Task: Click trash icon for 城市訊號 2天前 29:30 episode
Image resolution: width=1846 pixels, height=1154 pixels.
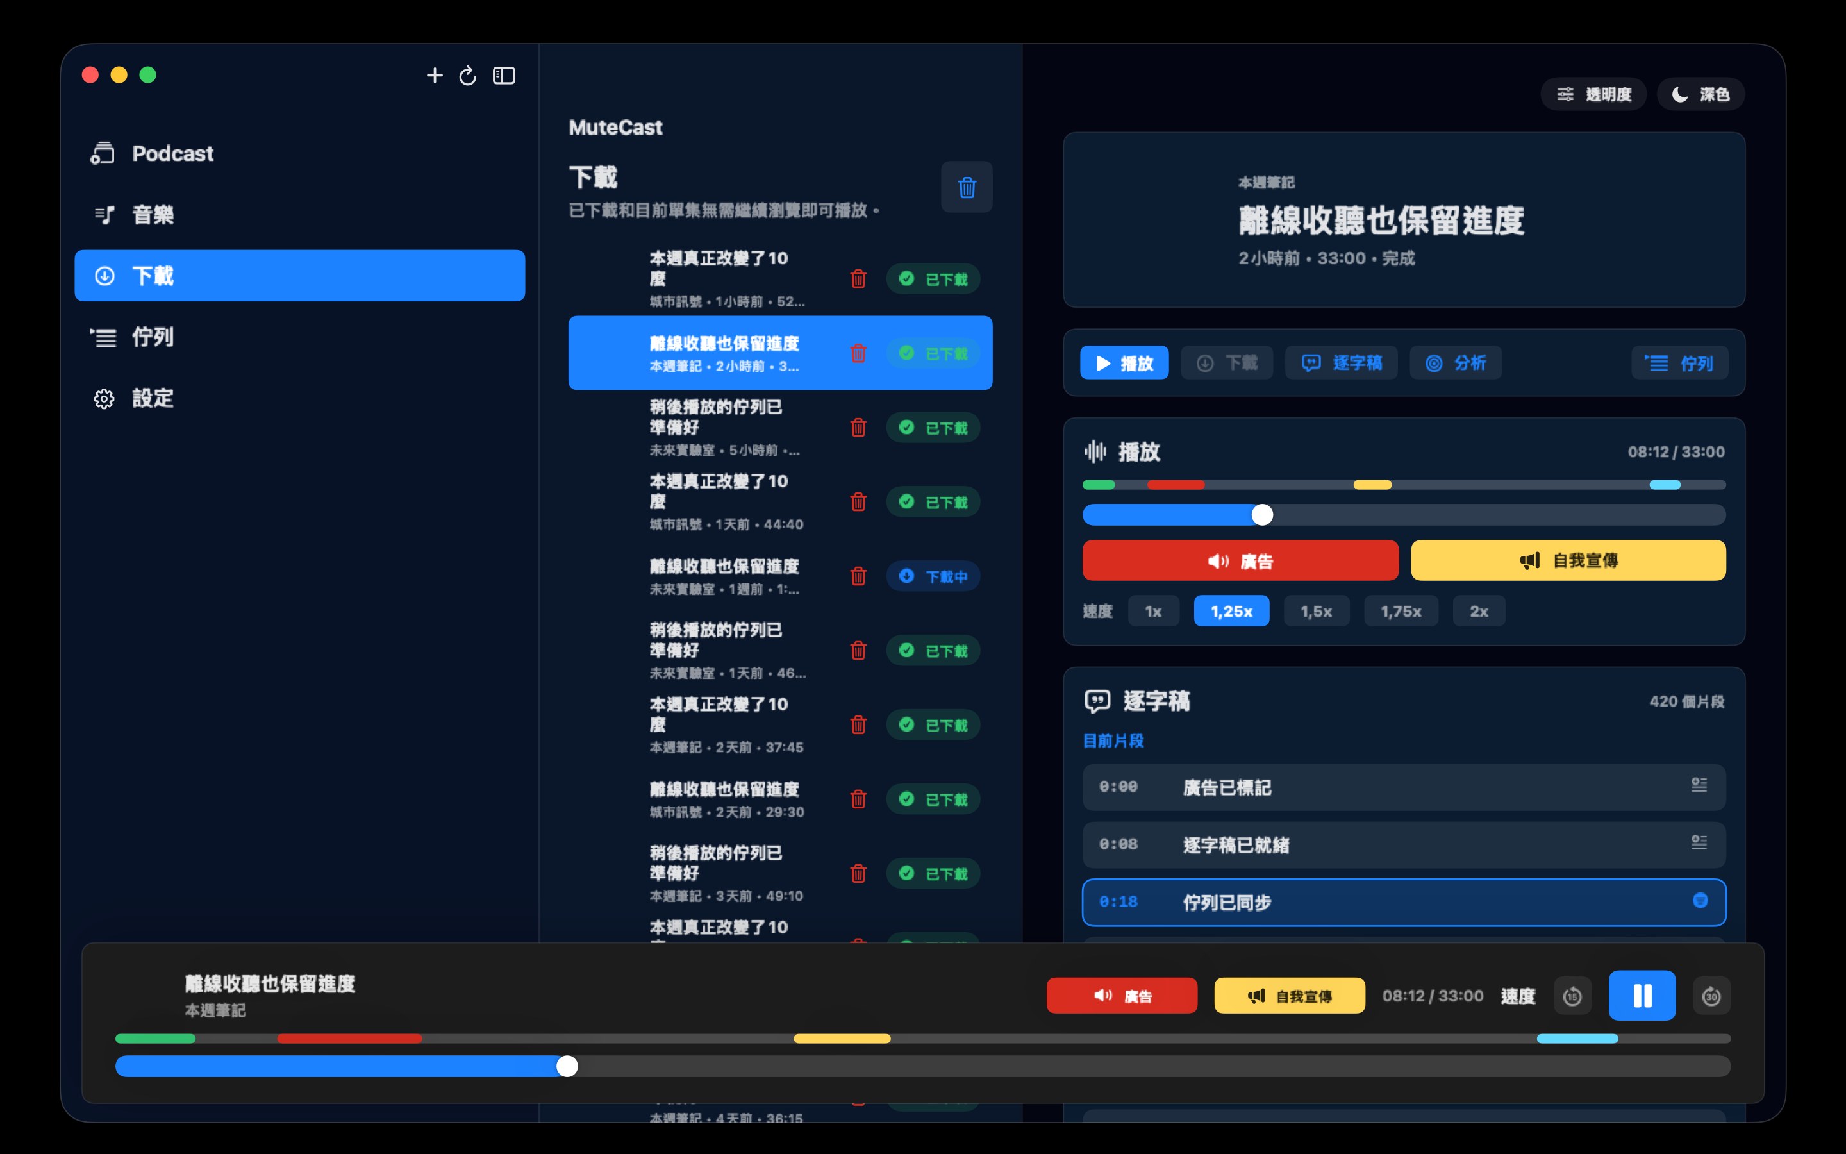Action: (858, 799)
